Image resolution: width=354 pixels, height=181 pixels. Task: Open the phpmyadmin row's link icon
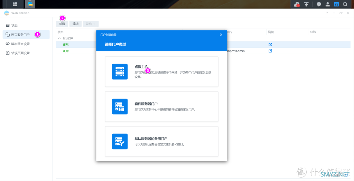(270, 51)
